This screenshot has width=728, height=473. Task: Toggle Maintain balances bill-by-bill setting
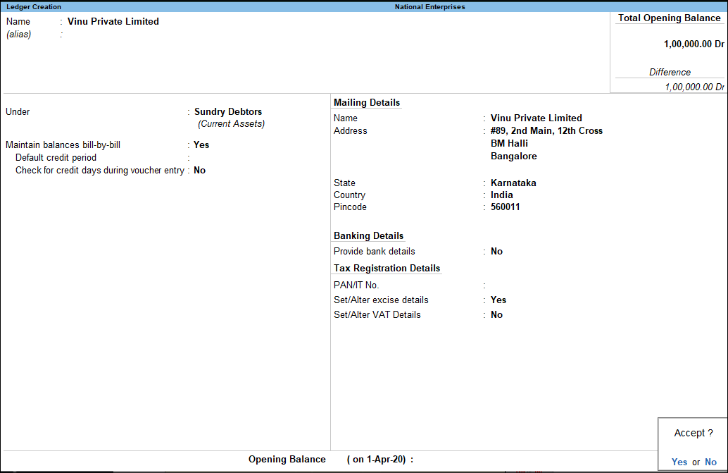(x=201, y=145)
